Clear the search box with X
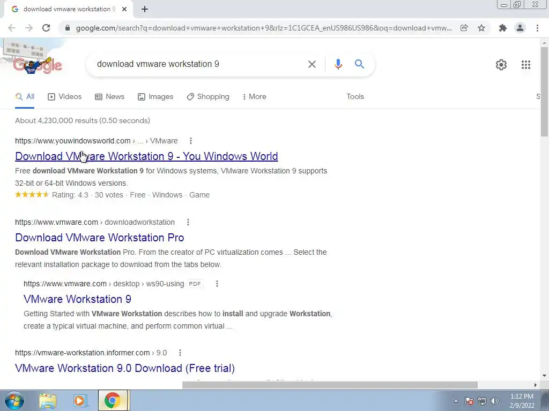The height and width of the screenshot is (411, 549). 311,64
